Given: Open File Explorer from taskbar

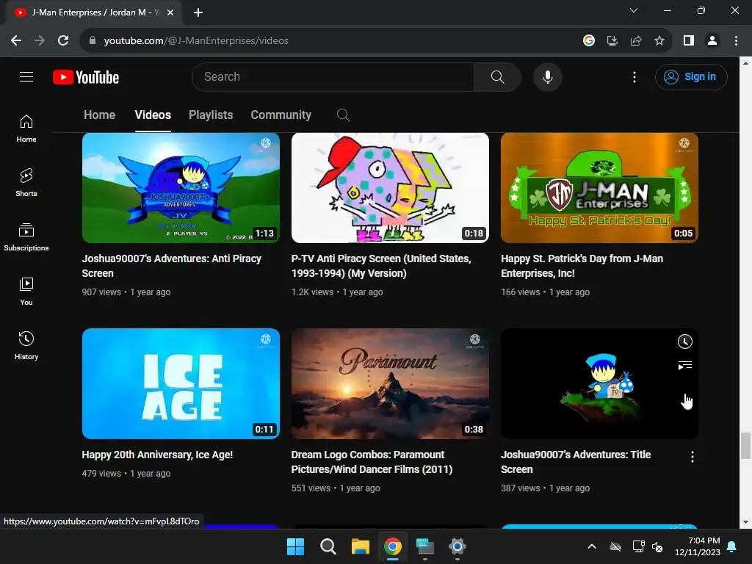Looking at the screenshot, I should coord(360,546).
